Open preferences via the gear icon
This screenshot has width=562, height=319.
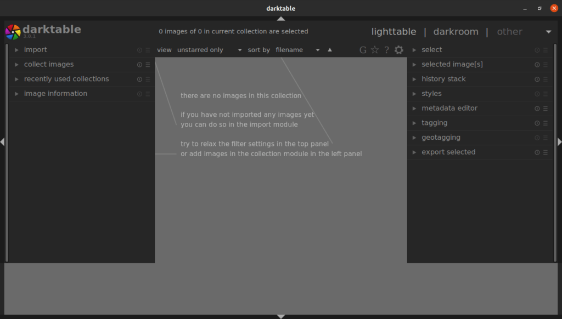[x=398, y=50]
